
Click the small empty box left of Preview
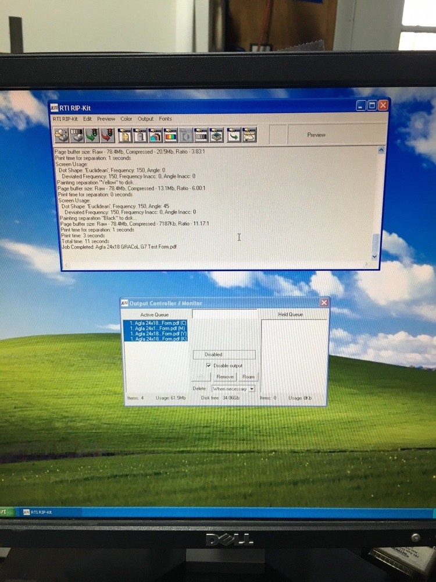(278, 135)
